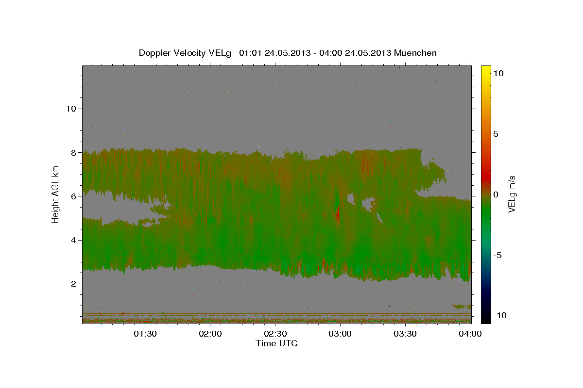The height and width of the screenshot is (388, 583).
Task: Click the height tick label 4
Action: click(x=74, y=240)
